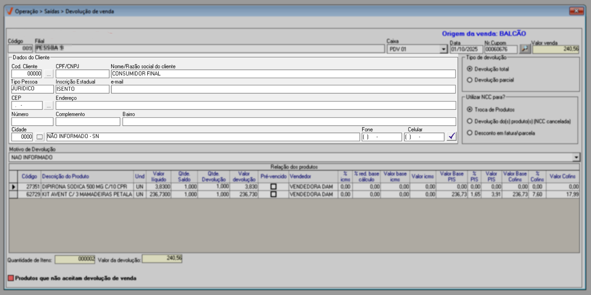Click the coupon search icon beside Nr.Cupom
The height and width of the screenshot is (295, 591).
[525, 49]
